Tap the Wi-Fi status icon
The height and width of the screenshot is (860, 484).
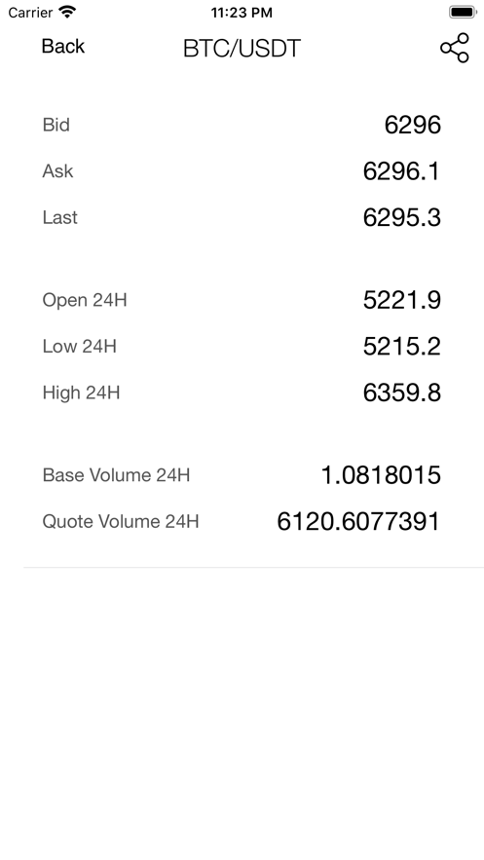[67, 12]
